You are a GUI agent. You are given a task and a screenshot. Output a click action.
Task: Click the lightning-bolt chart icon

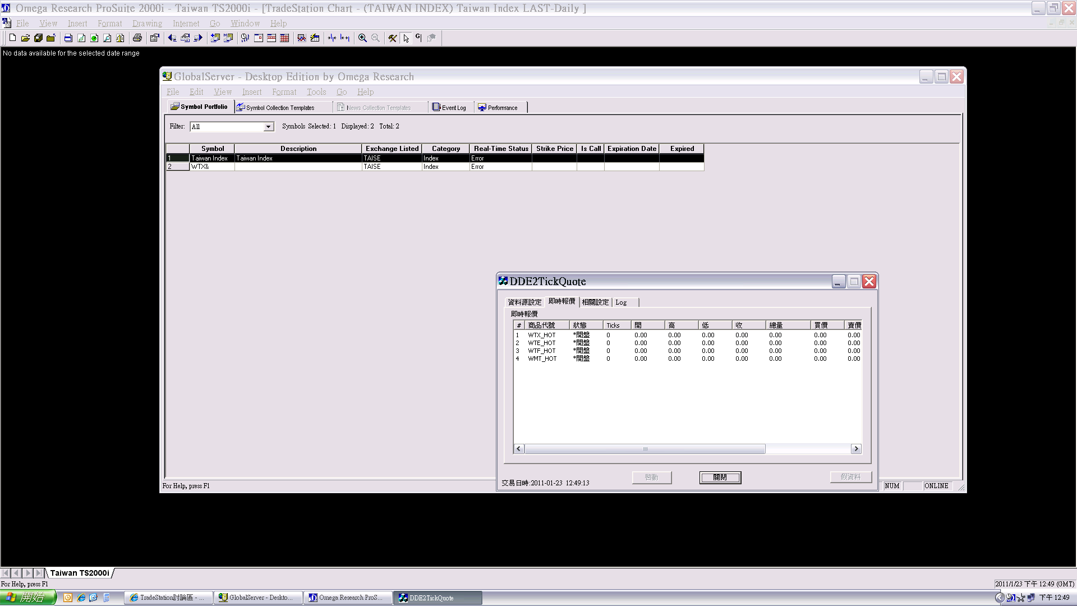[315, 38]
